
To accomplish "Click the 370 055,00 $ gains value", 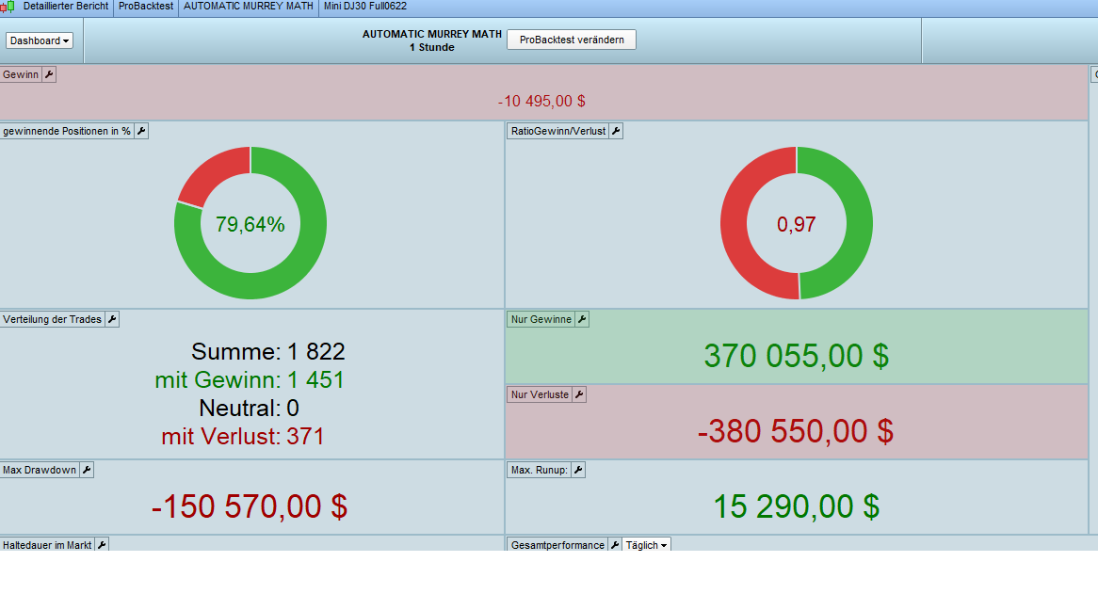I will [796, 356].
